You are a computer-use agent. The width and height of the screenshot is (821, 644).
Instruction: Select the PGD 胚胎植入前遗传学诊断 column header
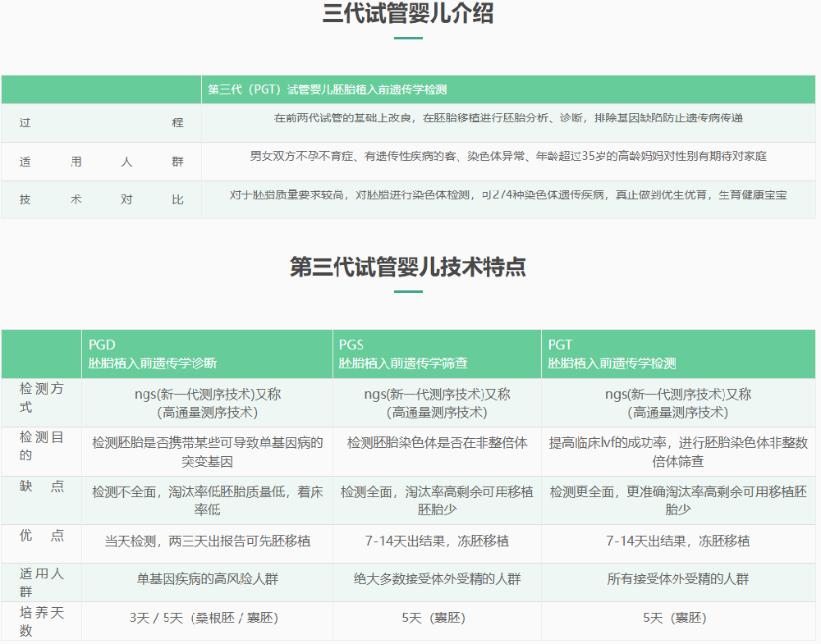153,354
